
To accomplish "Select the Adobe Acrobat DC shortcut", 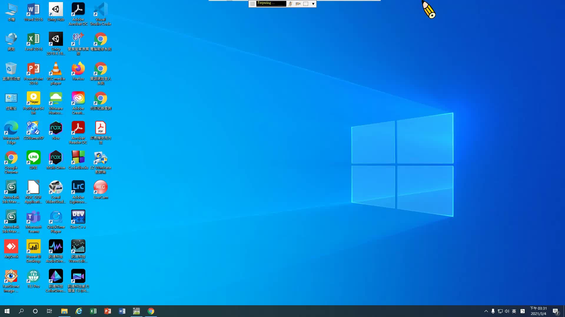I will (x=78, y=14).
